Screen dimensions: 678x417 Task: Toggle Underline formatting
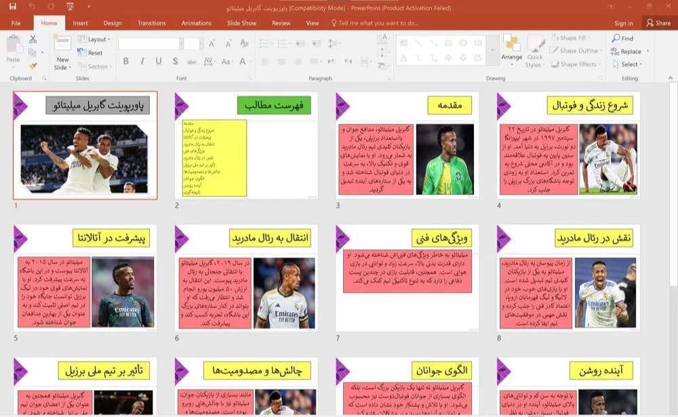click(x=159, y=62)
